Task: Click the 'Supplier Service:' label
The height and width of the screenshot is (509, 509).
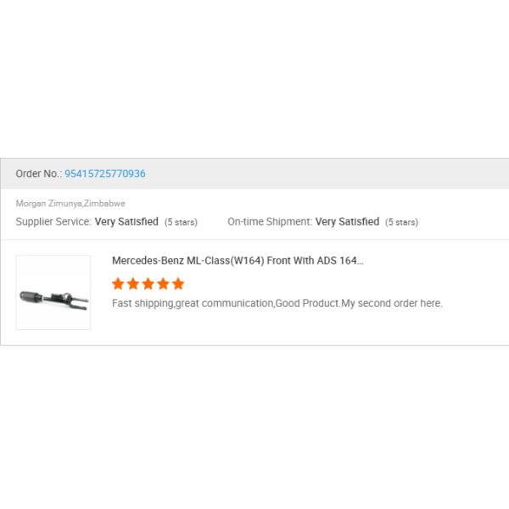Action: click(x=53, y=222)
